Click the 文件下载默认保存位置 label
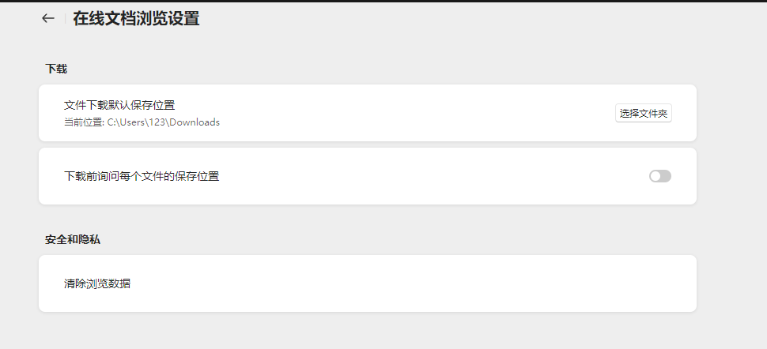 pos(119,105)
